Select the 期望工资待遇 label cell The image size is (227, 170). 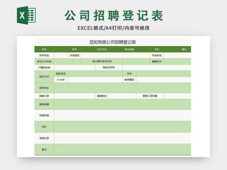[x=150, y=96]
